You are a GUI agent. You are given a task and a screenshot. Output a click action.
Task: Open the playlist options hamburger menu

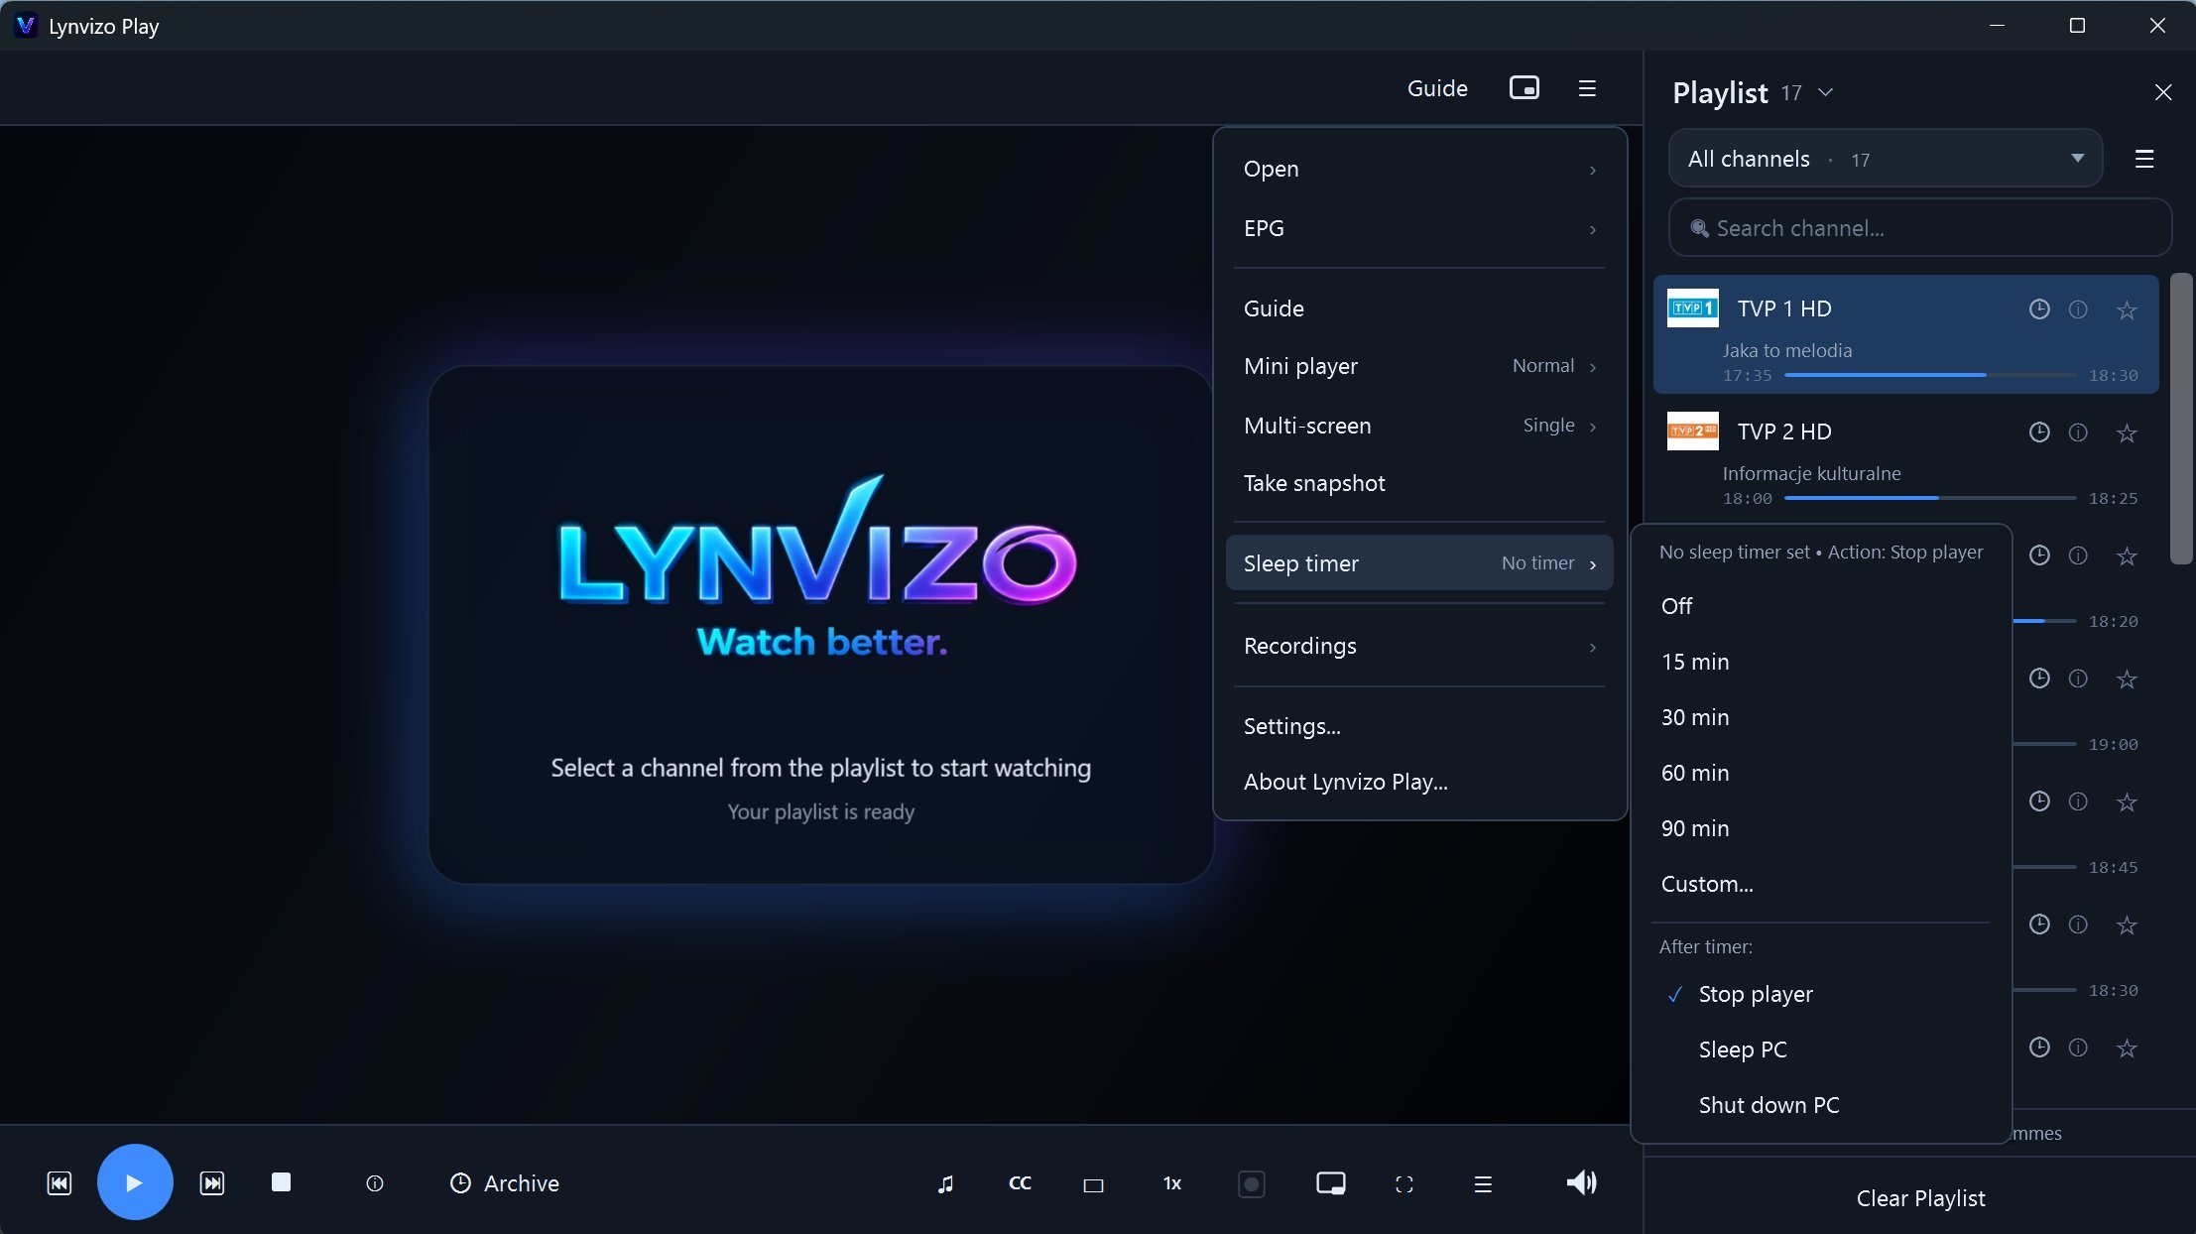pos(2144,159)
